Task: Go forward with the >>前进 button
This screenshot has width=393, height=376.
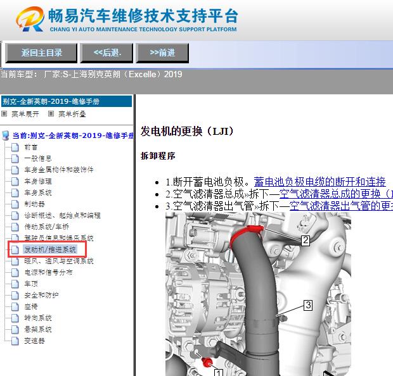Action: click(x=162, y=53)
